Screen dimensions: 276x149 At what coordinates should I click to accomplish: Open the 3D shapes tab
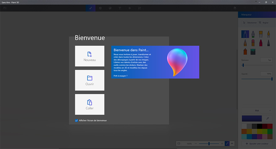[x=100, y=8]
